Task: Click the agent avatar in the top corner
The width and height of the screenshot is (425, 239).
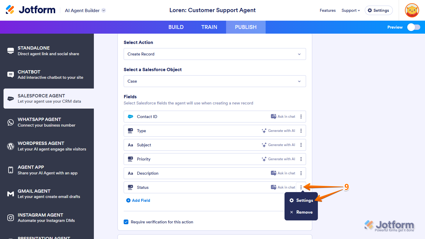Action: 412,10
